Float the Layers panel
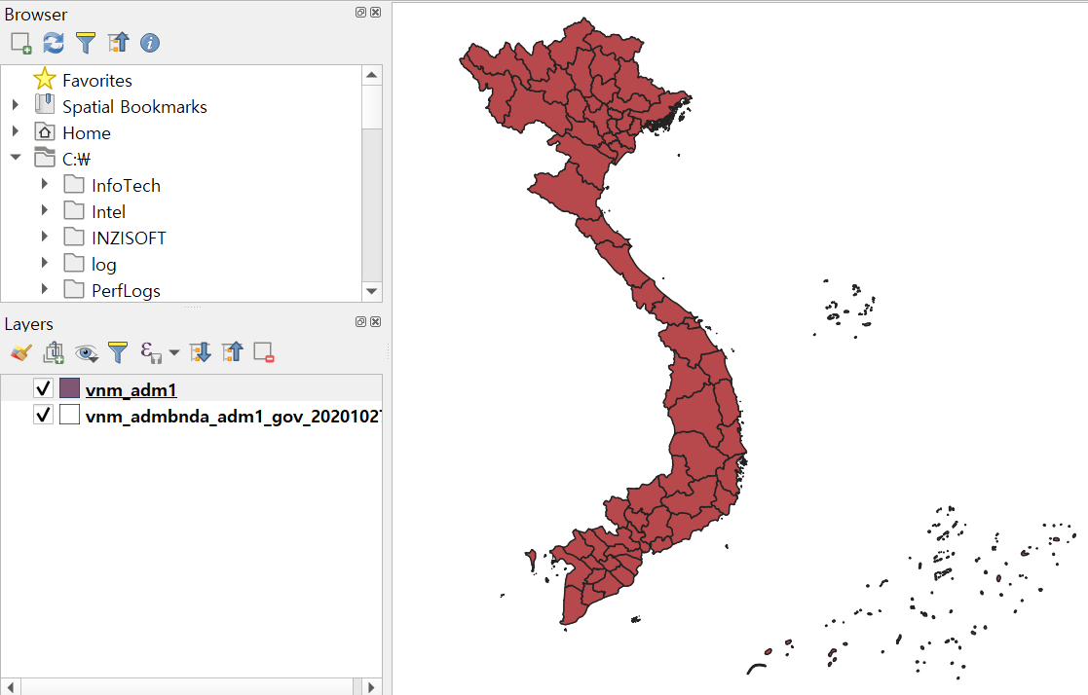Image resolution: width=1088 pixels, height=695 pixels. (x=360, y=322)
